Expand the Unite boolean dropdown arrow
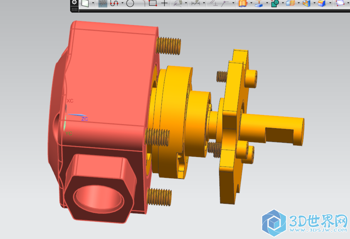 283,3
